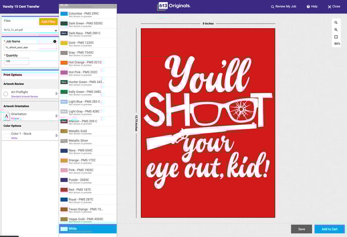Choose Vegas Gold - PMS 4505C color

pyautogui.click(x=88, y=219)
